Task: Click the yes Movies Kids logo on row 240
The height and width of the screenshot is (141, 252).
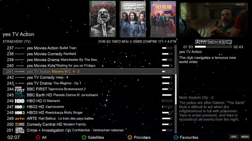Action: [20, 66]
